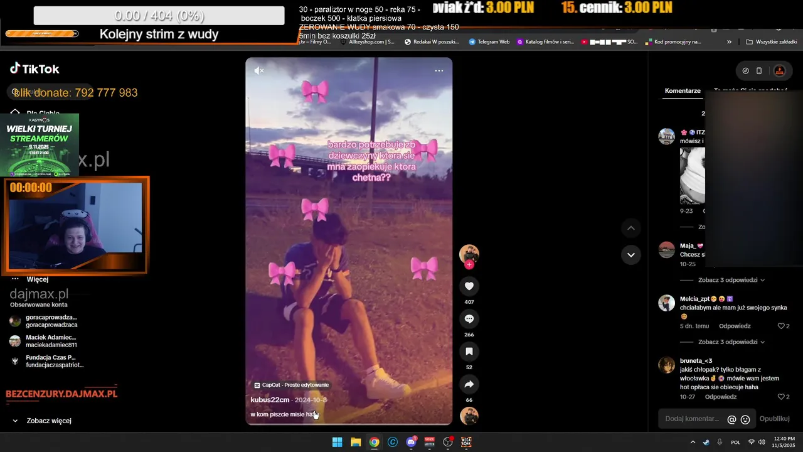This screenshot has width=803, height=452.
Task: Open the OBS taskbar icon with red dot
Action: point(448,442)
